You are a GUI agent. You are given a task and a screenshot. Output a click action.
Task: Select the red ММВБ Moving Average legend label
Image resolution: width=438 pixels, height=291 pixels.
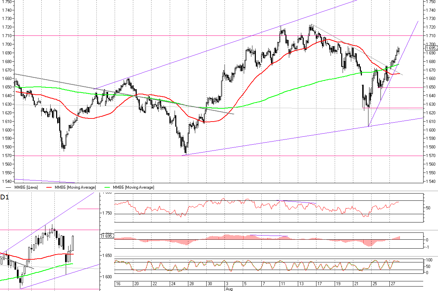pos(75,187)
